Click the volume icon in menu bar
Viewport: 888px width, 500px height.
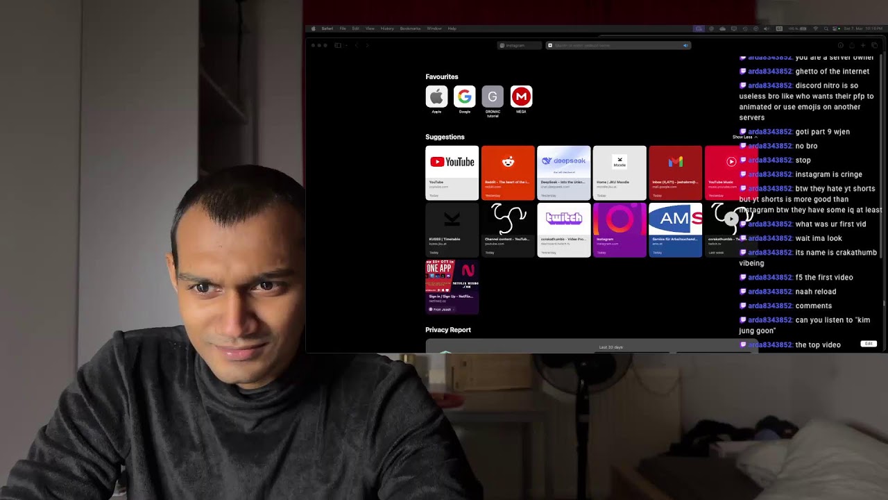pyautogui.click(x=766, y=28)
